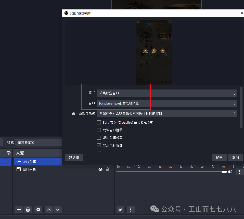Open the 窗口 dropdown showing dnplayer.exe
The image size is (244, 219).
(x=167, y=103)
